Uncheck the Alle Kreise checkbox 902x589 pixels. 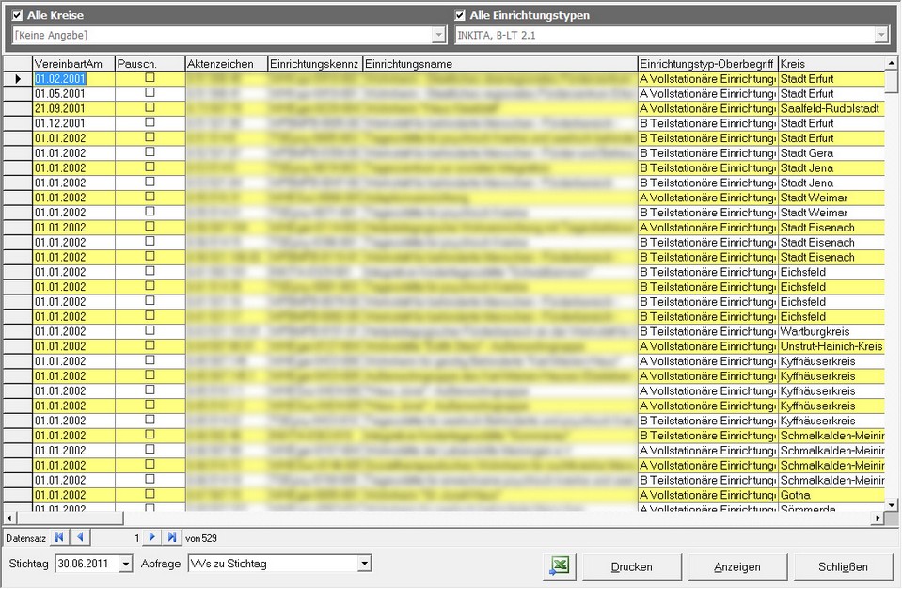(17, 15)
